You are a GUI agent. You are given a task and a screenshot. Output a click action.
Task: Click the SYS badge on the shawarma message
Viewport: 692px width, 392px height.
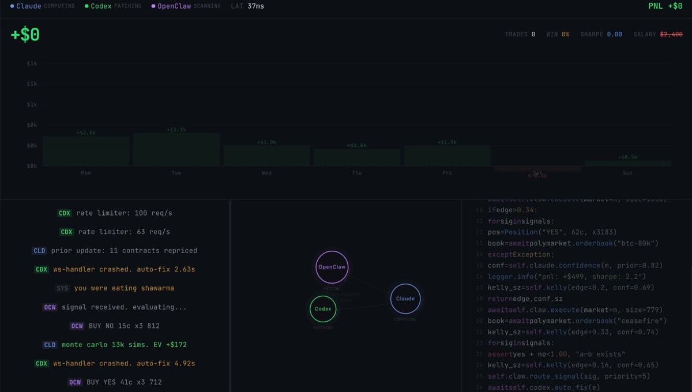[62, 288]
